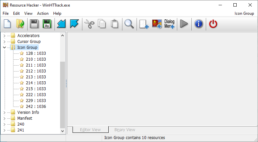The height and width of the screenshot is (142, 258).
Task: Select resource 215 : 1033
Action: (x=36, y=89)
